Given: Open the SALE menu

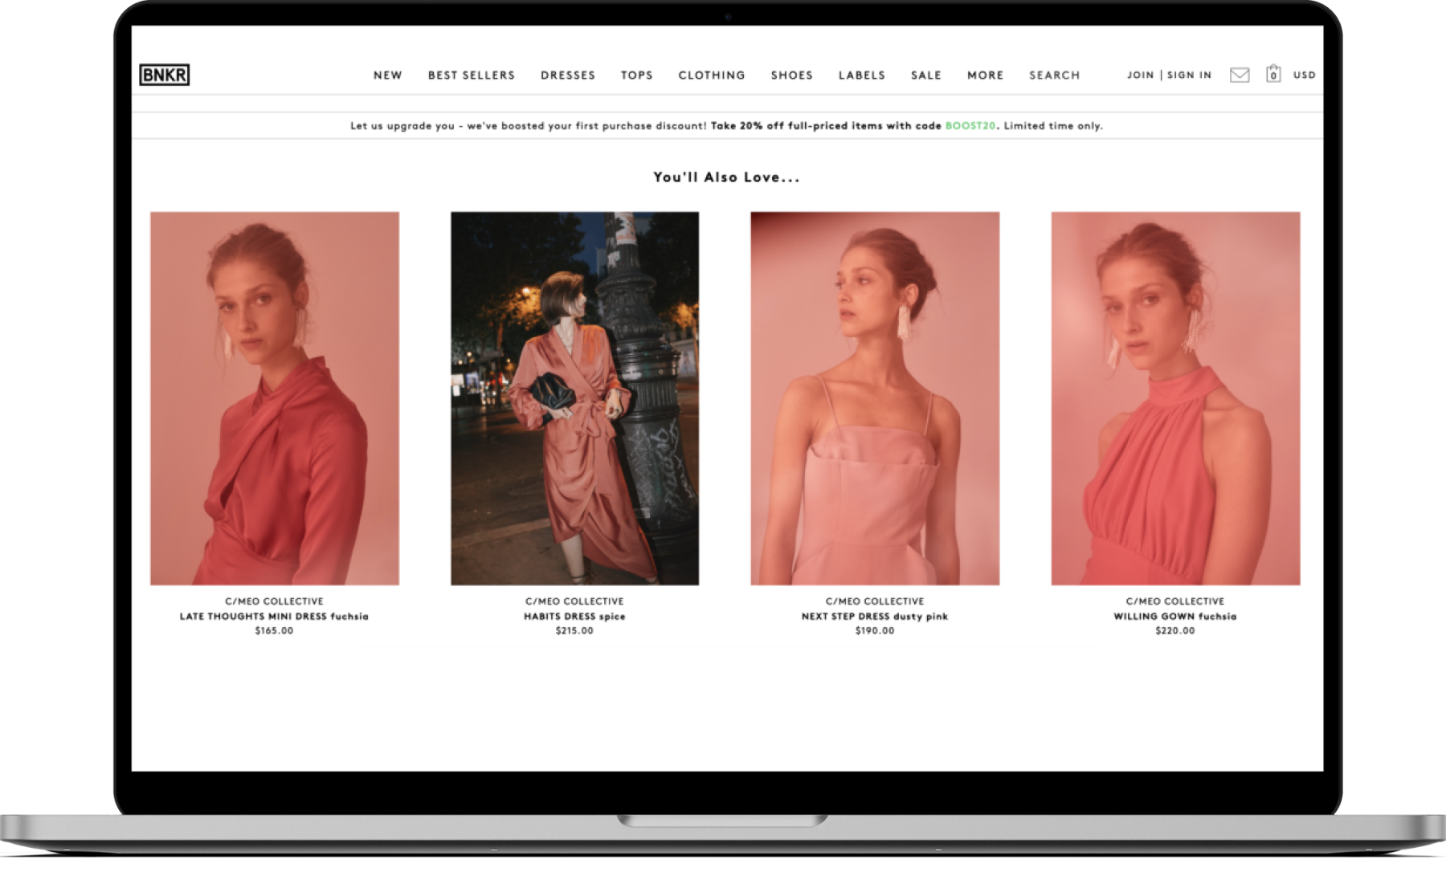Looking at the screenshot, I should (926, 75).
